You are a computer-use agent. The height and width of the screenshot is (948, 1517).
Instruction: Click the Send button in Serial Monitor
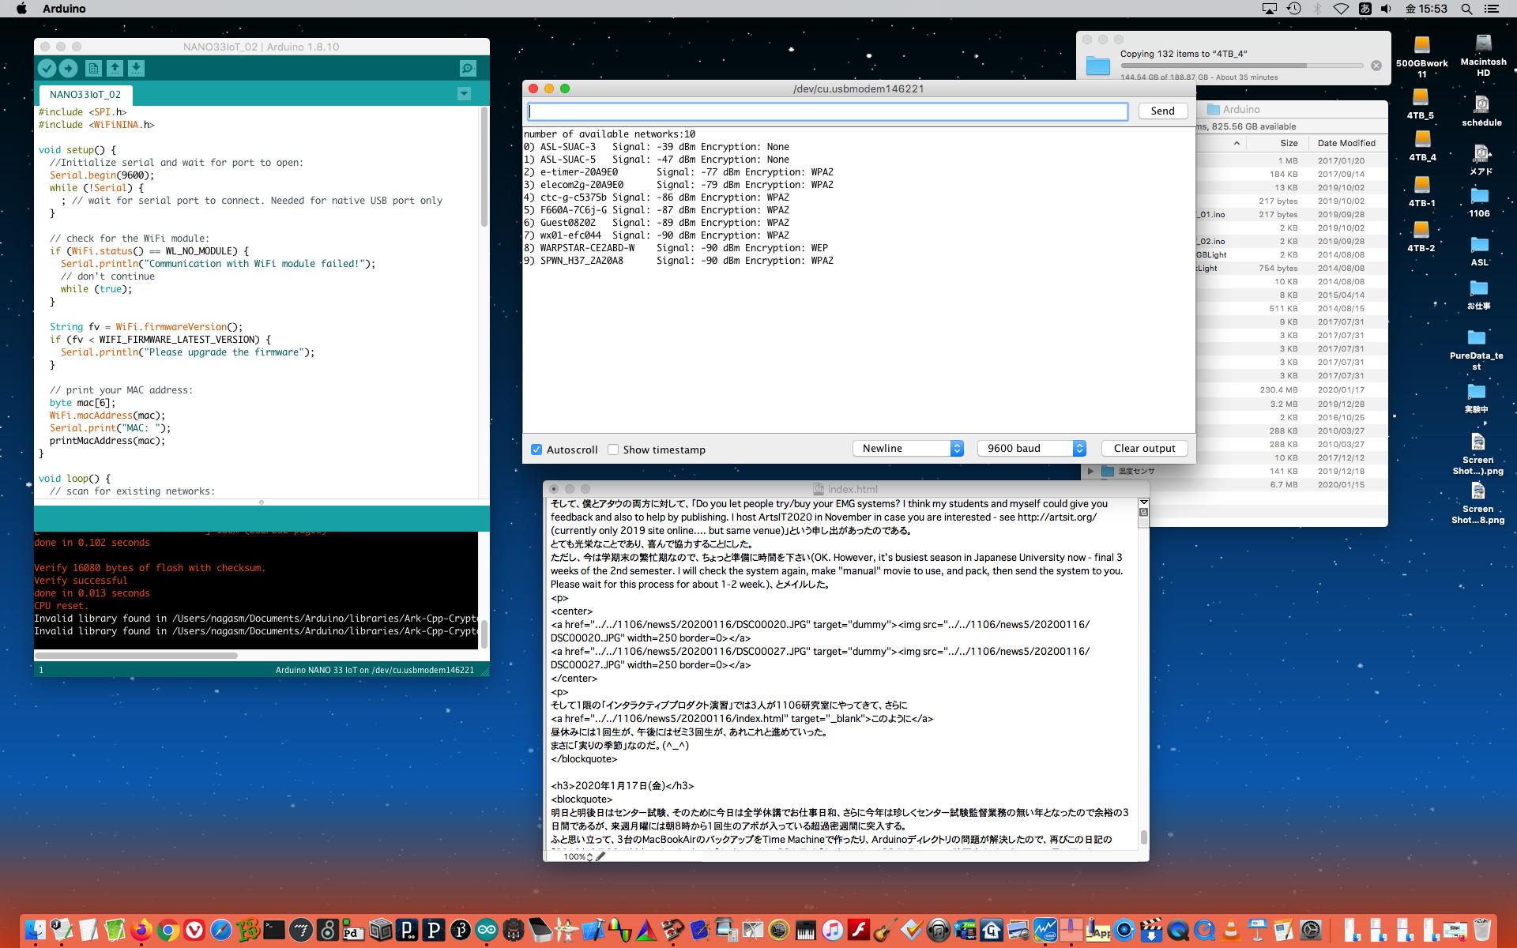(1162, 111)
